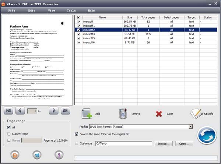
Task: Open EPUB Info notepad icon
Action: [x=196, y=114]
